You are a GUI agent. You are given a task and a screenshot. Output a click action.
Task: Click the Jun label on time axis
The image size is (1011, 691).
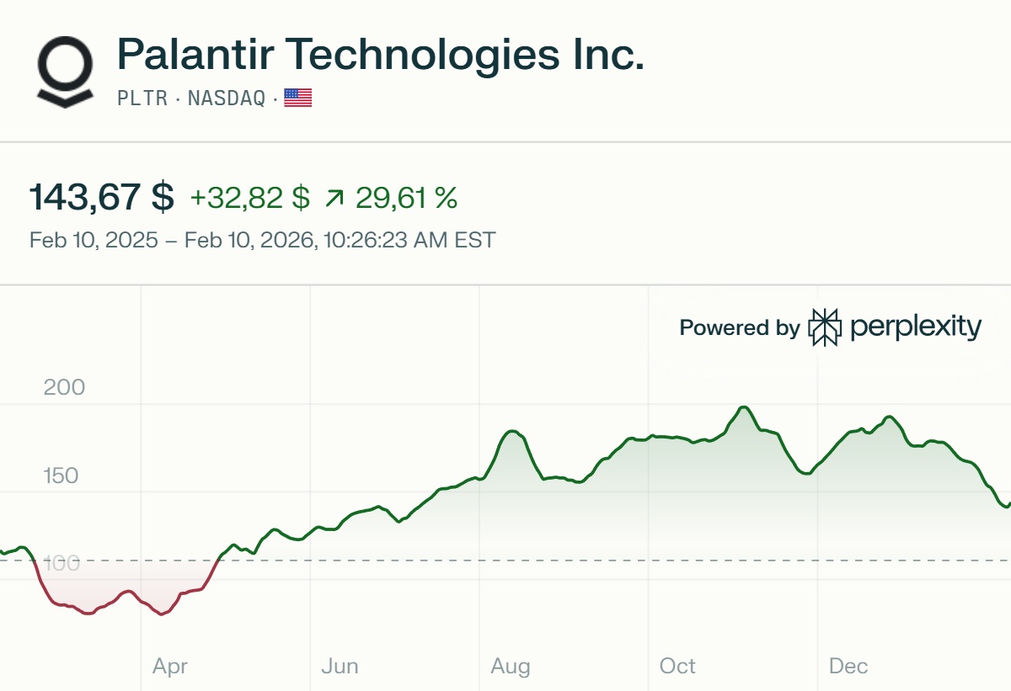point(340,667)
